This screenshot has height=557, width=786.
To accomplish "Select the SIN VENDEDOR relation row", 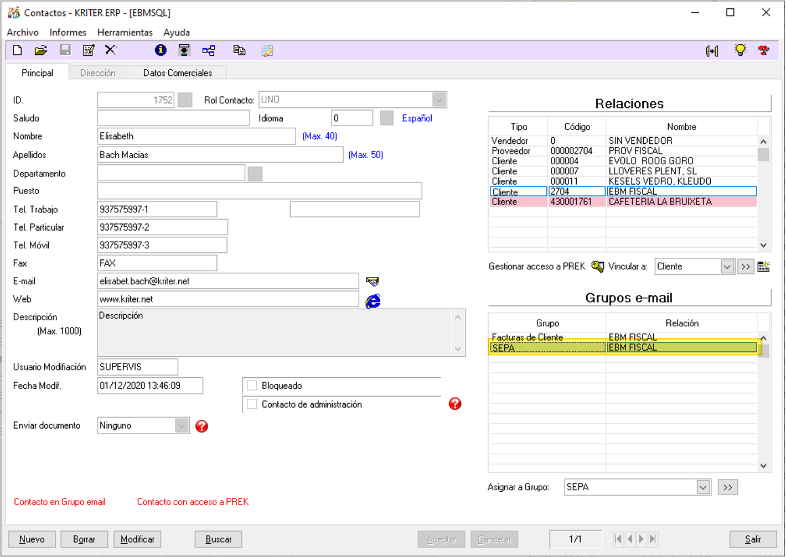I will coord(623,141).
